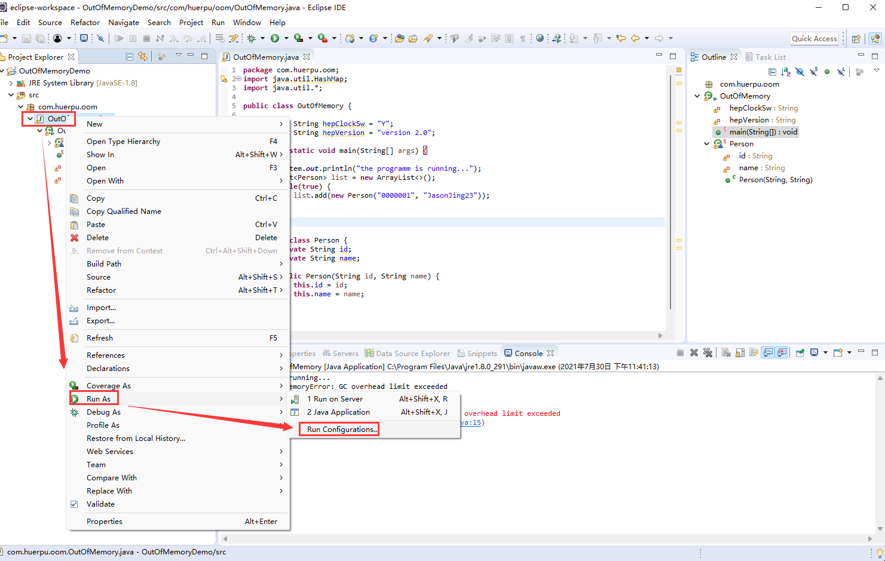This screenshot has width=885, height=561.
Task: Toggle Link with Editor in Project Explorer
Action: coord(143,56)
